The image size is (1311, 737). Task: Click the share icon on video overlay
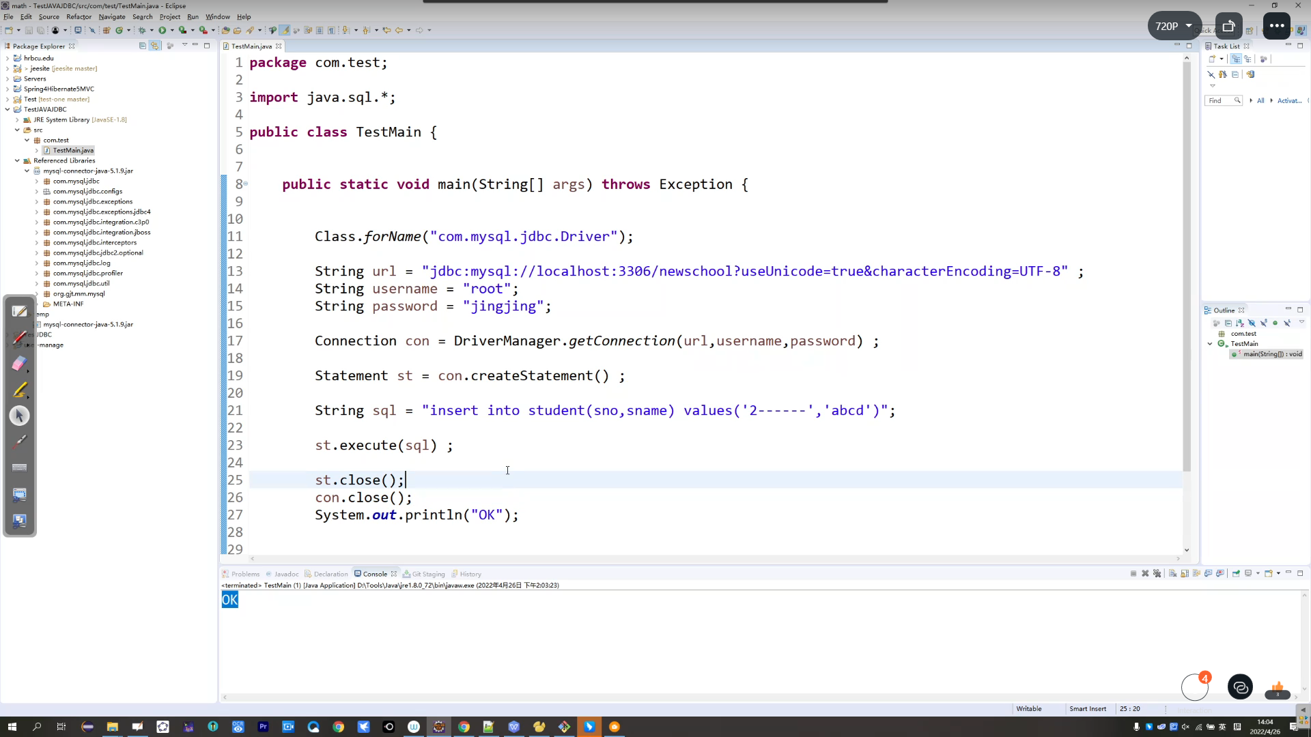1228,26
